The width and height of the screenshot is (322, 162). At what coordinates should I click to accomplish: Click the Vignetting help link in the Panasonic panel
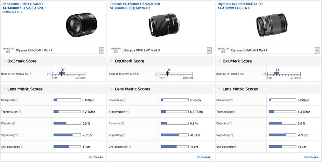(x=16, y=135)
